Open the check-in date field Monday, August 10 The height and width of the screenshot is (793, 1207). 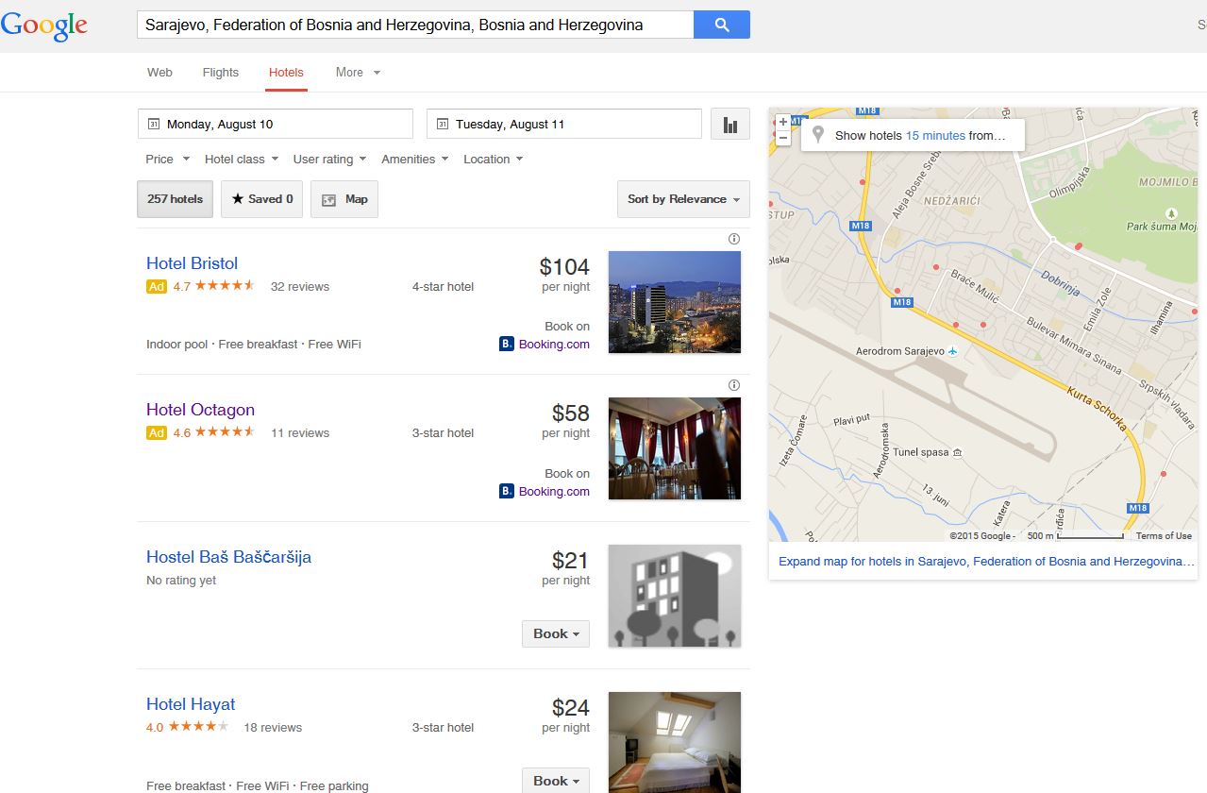point(275,125)
